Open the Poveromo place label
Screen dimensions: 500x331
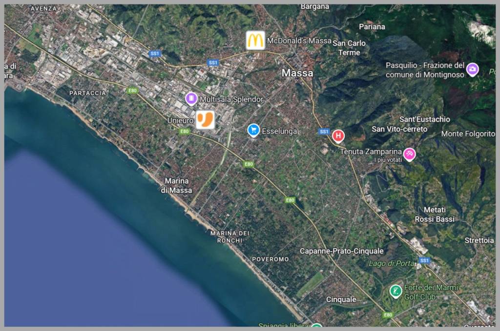[270, 259]
